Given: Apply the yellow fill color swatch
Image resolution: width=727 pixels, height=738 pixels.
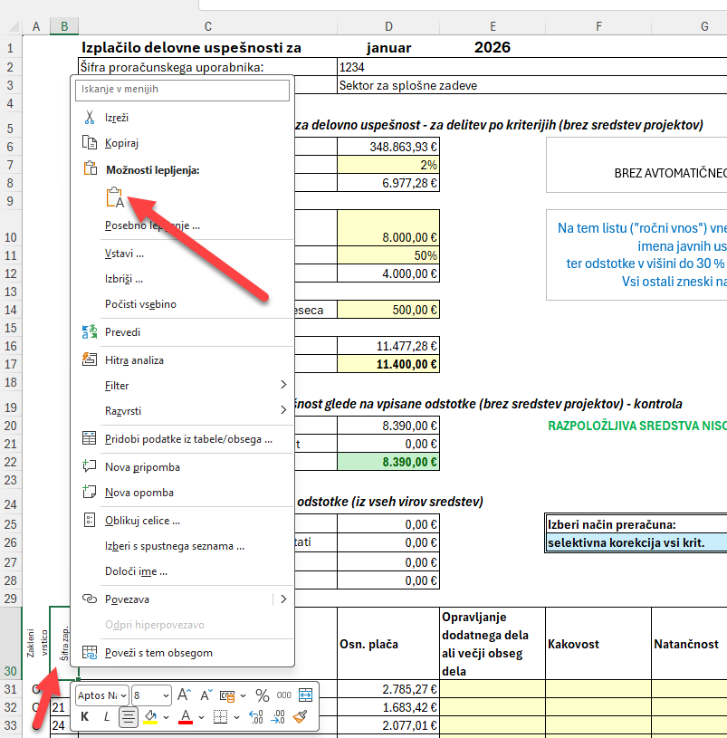Looking at the screenshot, I should tap(151, 717).
